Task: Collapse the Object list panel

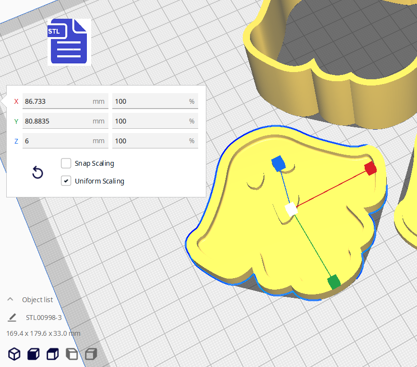Action: coord(10,299)
